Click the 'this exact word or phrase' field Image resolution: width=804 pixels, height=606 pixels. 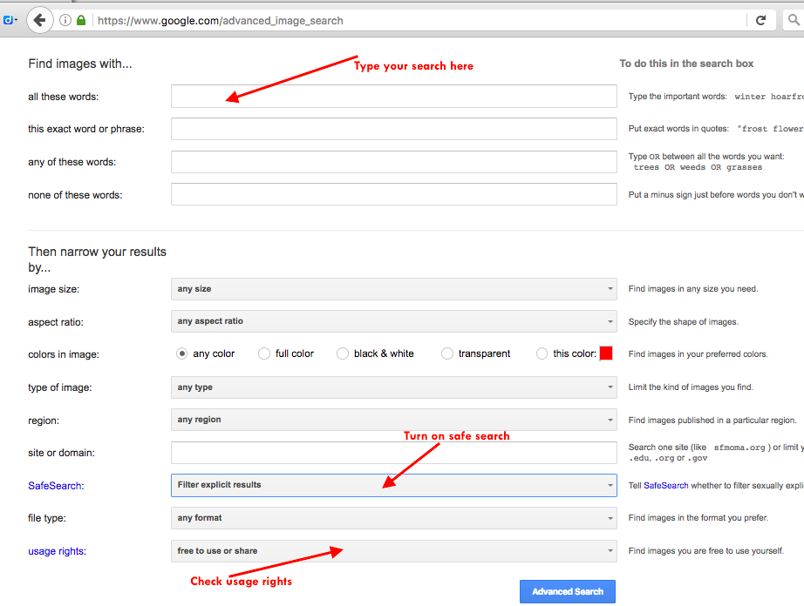[394, 129]
